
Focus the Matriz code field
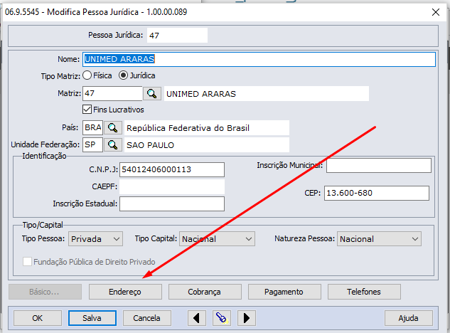(112, 93)
